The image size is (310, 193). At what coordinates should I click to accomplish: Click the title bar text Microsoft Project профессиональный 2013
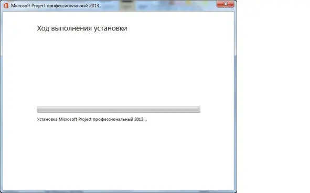55,6
